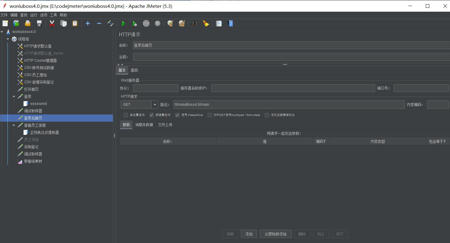Select disabled 员工添加 sampler
This screenshot has height=243, width=450.
(31, 140)
